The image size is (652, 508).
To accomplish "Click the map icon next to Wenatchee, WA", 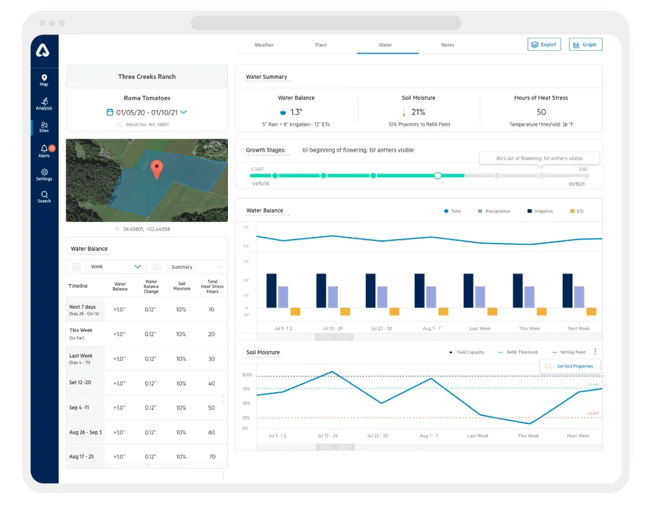I will click(119, 124).
